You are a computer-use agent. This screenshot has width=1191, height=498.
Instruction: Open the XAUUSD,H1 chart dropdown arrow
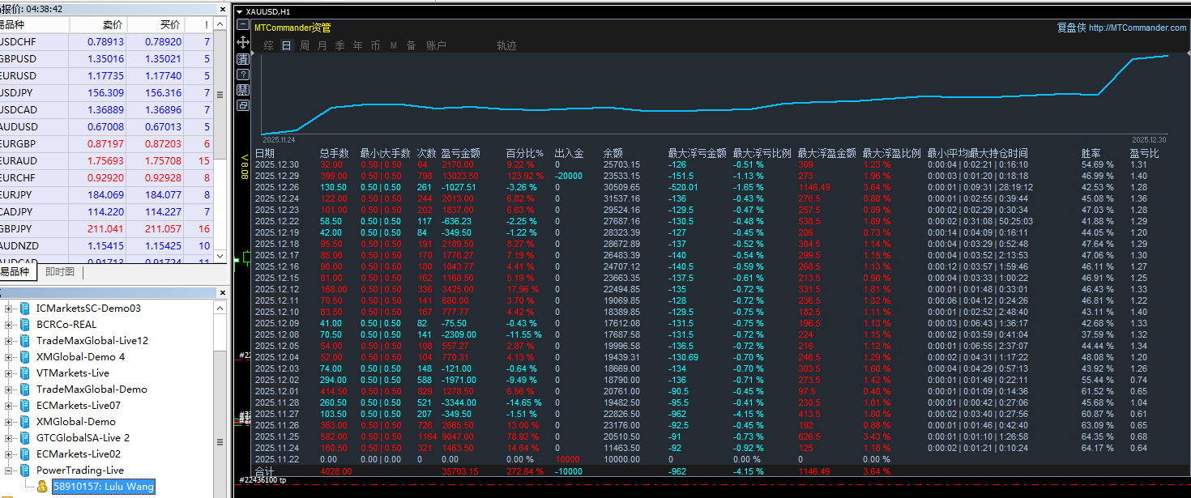241,11
